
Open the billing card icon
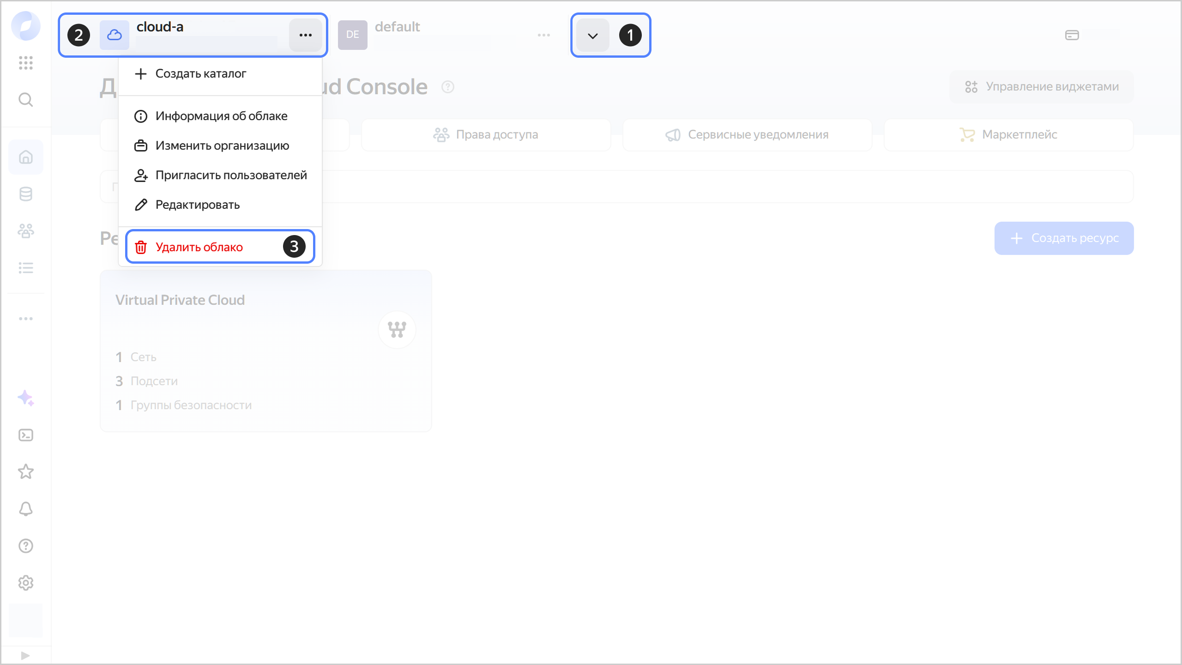coord(1072,35)
